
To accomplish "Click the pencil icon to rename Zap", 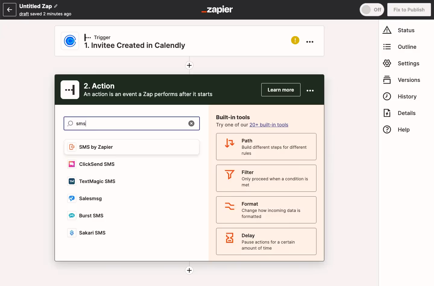I will (56, 6).
